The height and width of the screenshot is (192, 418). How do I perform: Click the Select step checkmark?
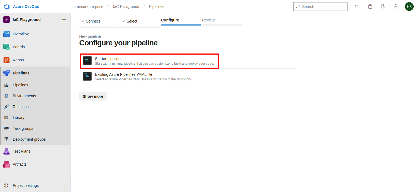tap(123, 21)
